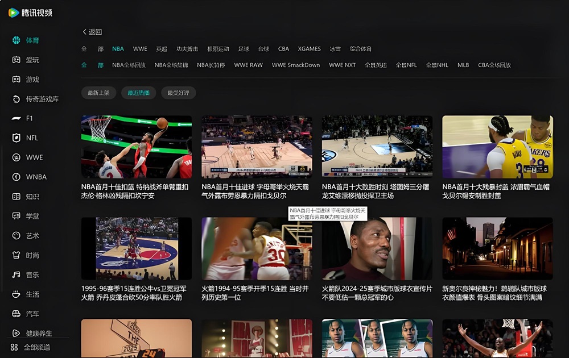Play the Lakers NBA首月十大残暴封盖 thumbnail
The image size is (569, 358).
point(497,147)
